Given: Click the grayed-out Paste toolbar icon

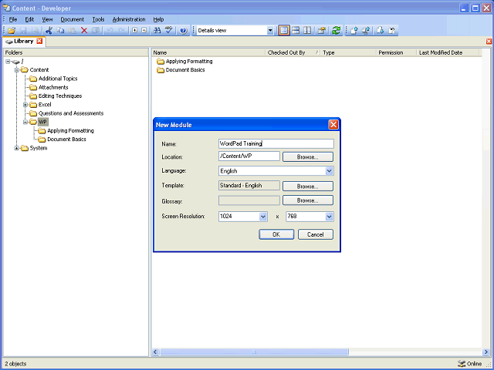Looking at the screenshot, I should coord(73,31).
